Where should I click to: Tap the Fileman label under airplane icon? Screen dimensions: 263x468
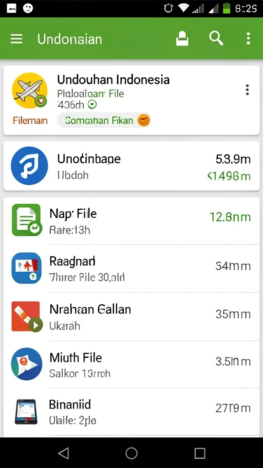tap(30, 121)
